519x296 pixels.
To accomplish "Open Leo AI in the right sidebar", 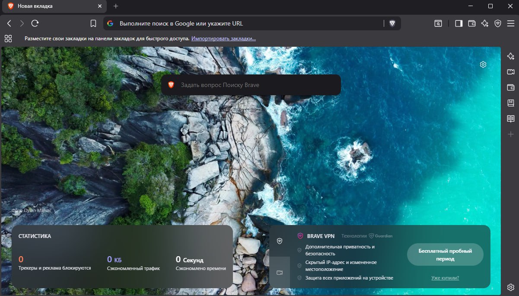I will (510, 56).
